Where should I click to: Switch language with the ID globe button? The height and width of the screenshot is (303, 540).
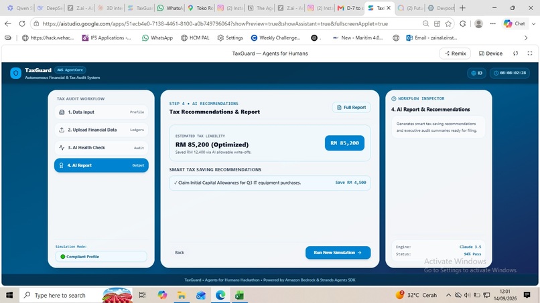476,73
